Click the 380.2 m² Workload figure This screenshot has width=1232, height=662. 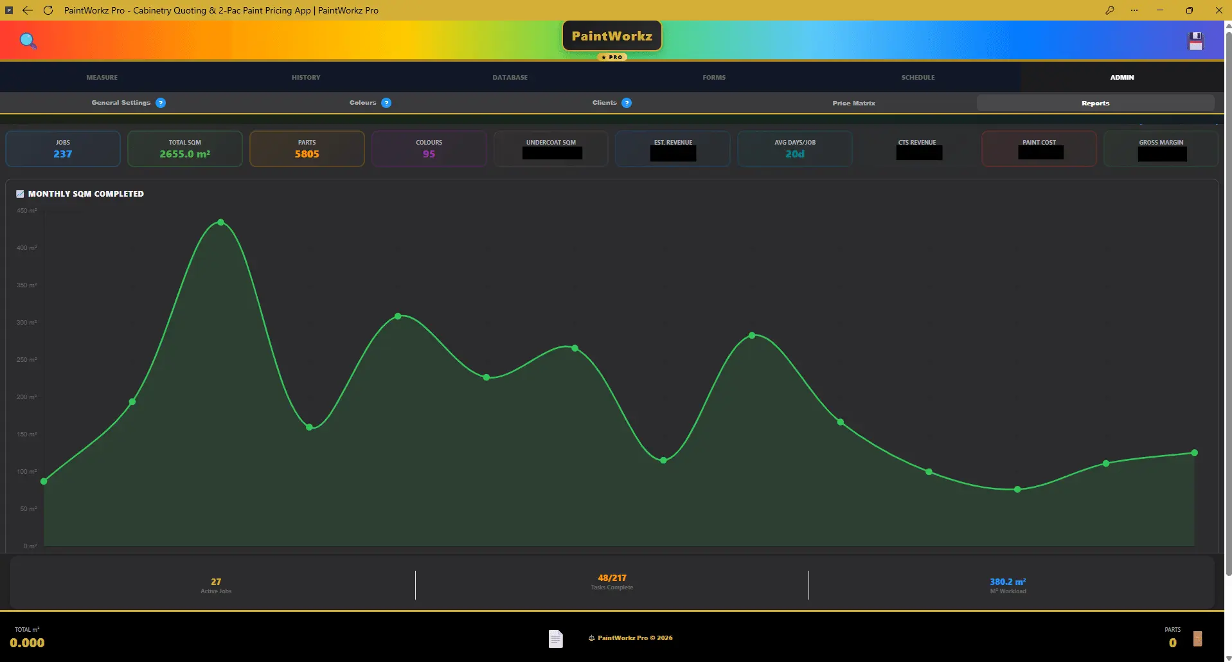1008,582
